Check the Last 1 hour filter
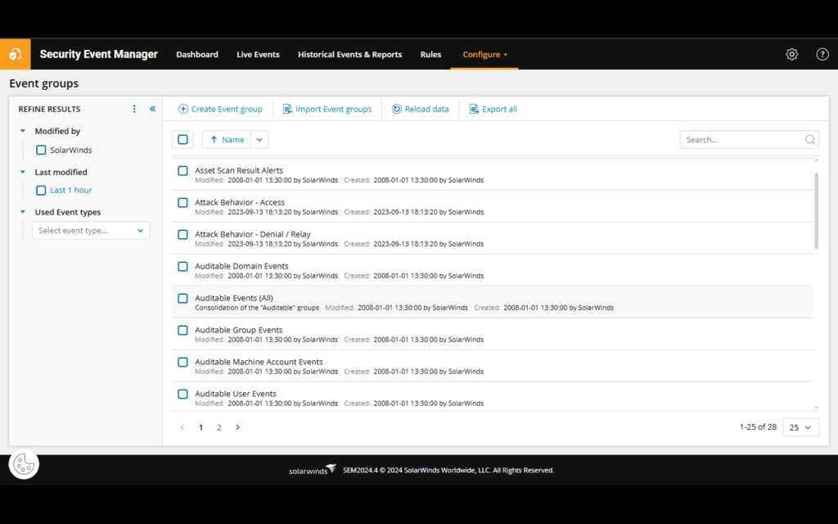838x524 pixels. click(40, 190)
